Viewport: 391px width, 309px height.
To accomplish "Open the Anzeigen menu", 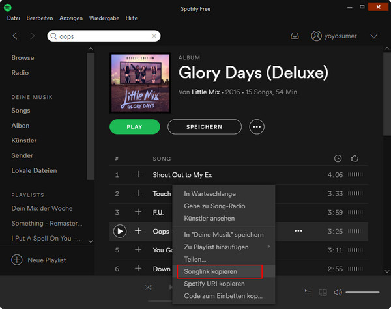I will coord(71,18).
